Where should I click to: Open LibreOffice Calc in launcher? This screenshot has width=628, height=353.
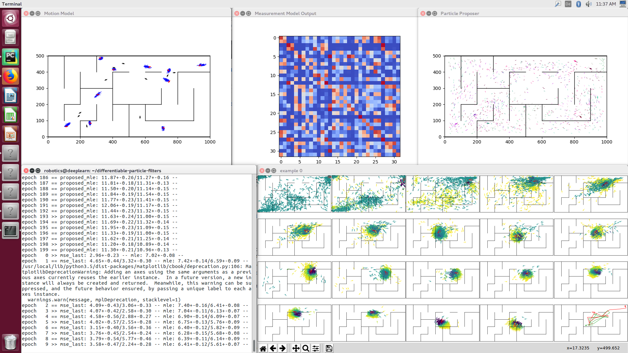[x=10, y=115]
